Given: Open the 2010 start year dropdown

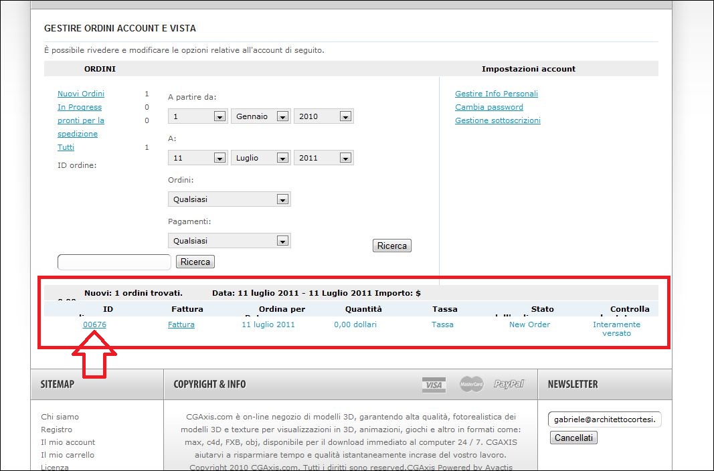Looking at the screenshot, I should click(324, 116).
